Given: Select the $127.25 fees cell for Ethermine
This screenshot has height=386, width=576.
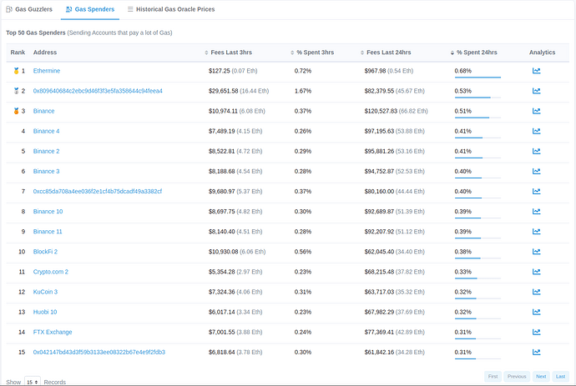Looking at the screenshot, I should (233, 71).
